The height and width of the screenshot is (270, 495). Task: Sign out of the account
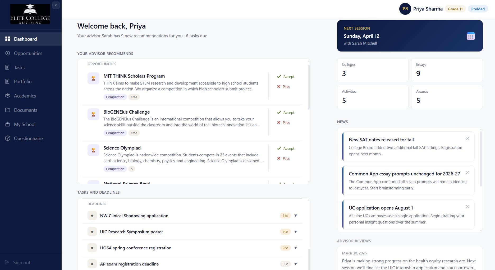point(22,263)
